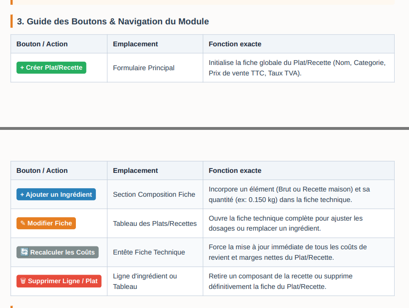This screenshot has height=308, width=409.
Task: Click the green Créer Plat/Recette button
Action: [51, 68]
